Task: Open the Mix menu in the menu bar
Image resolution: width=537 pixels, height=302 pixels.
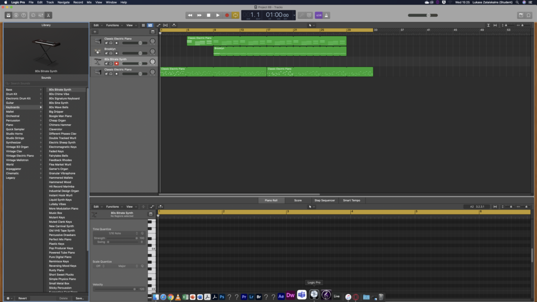Action: point(89,3)
